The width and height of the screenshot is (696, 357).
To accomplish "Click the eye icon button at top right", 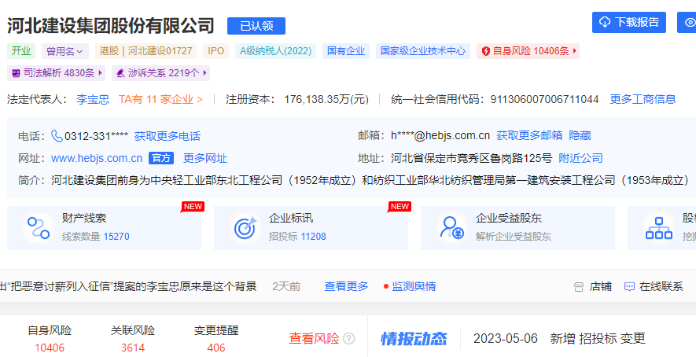I will coord(690,22).
